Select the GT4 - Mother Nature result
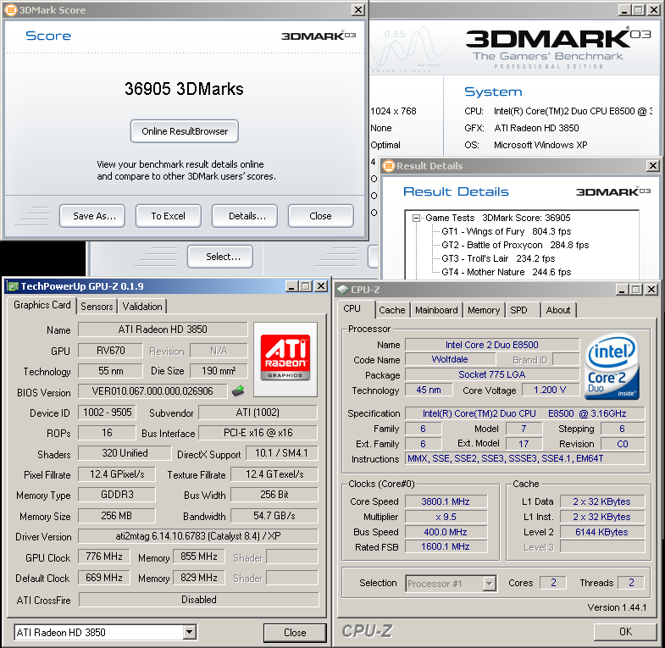The image size is (665, 648). point(507,272)
